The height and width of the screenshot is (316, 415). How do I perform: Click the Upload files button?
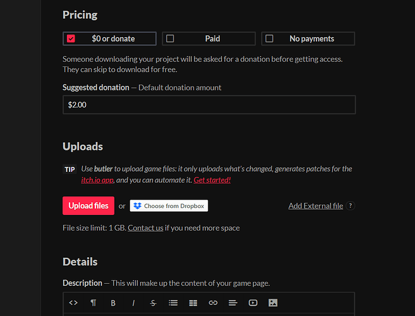click(x=88, y=205)
